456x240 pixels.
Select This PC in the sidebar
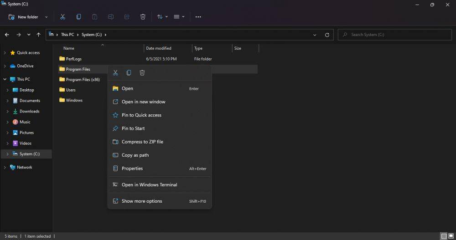[x=23, y=79]
